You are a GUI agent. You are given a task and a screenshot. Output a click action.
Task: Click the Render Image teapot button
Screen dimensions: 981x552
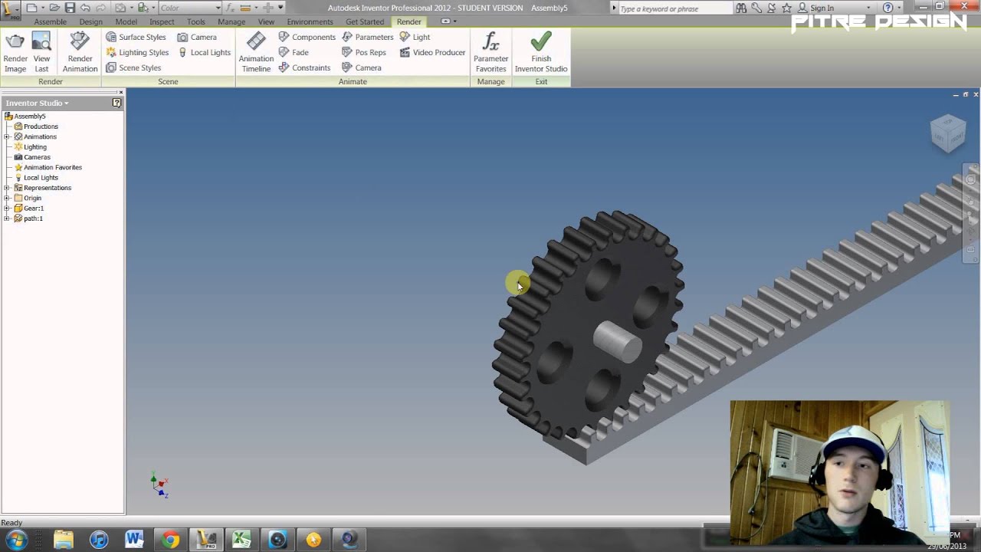pyautogui.click(x=15, y=52)
